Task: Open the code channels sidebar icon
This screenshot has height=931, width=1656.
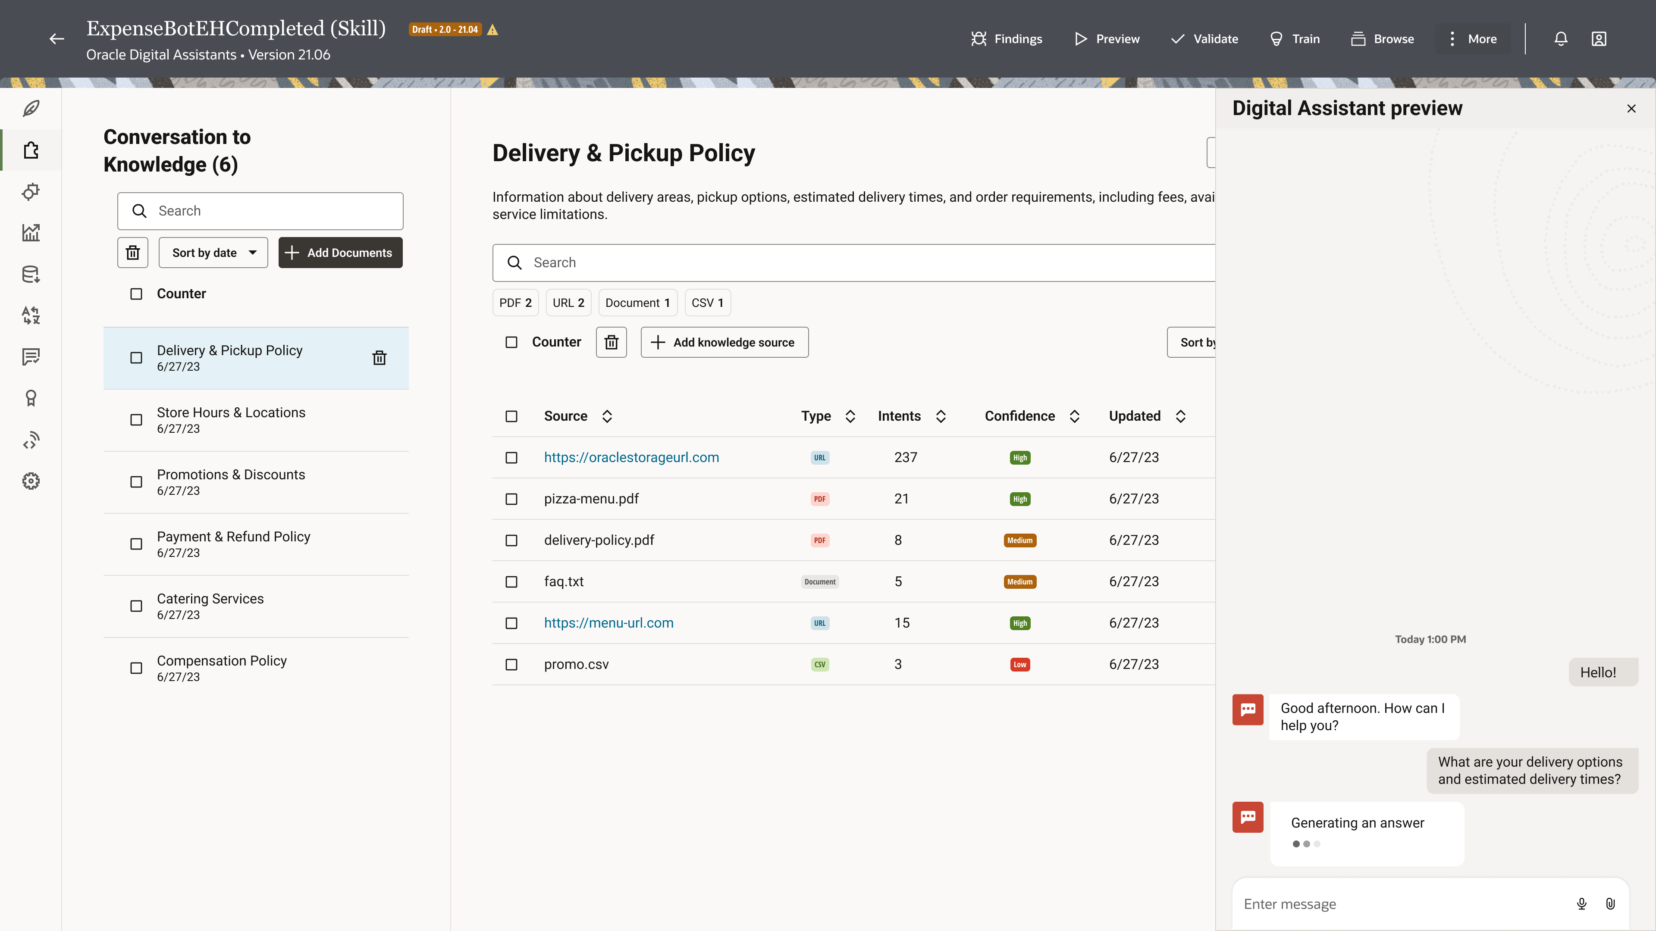Action: click(x=31, y=440)
